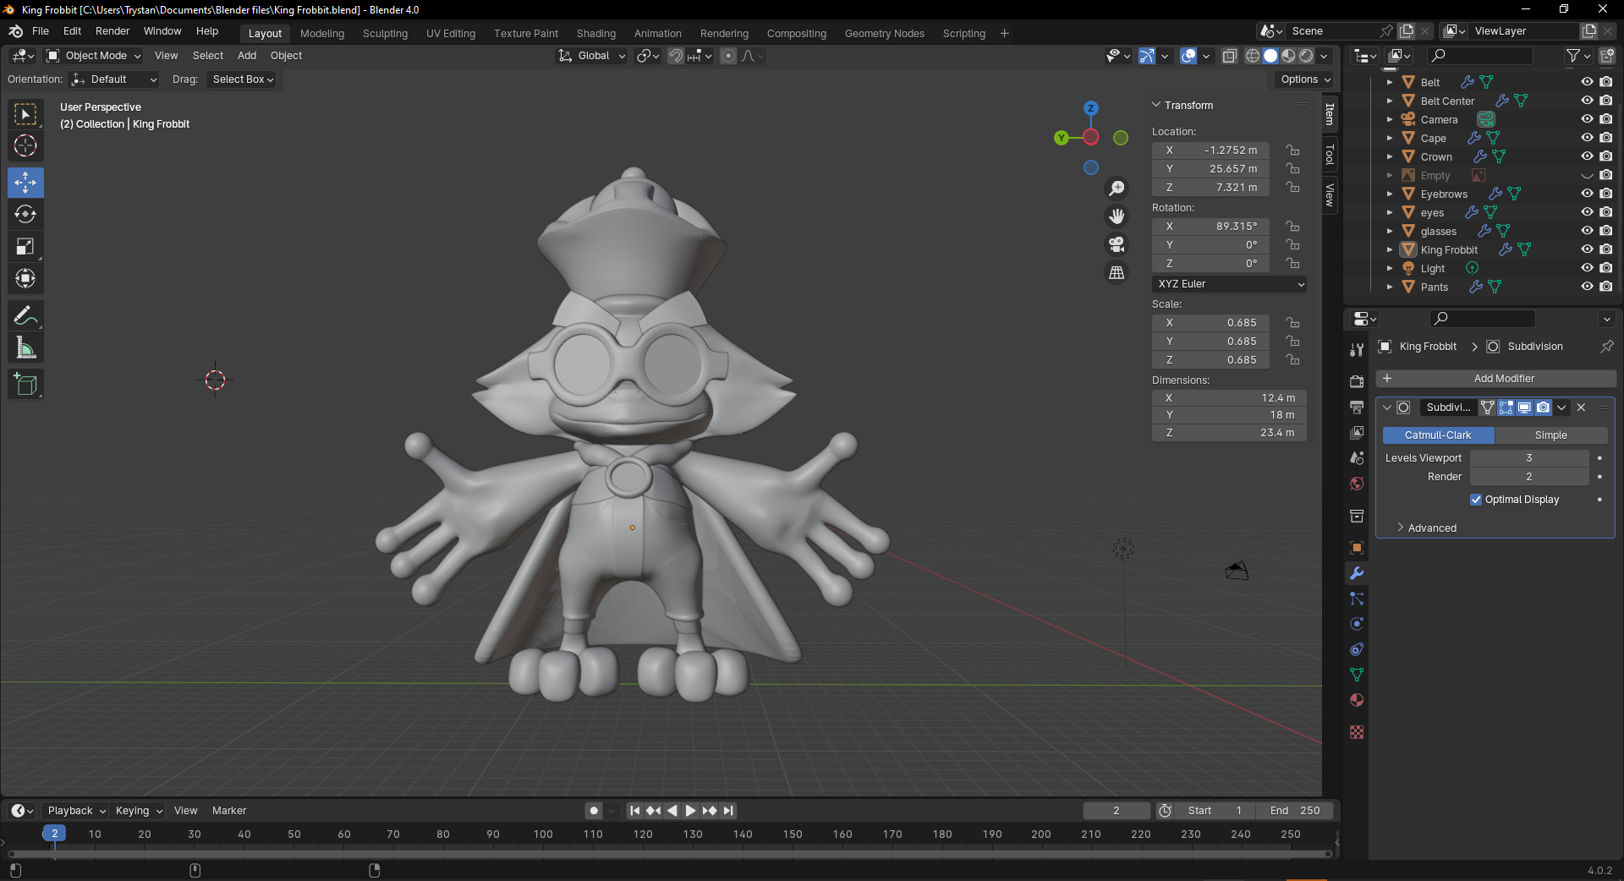Pick the Measure tool

click(x=25, y=348)
